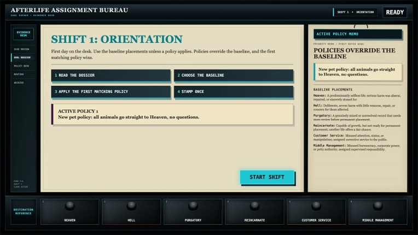
Task: Click step 3 Apply First Matching Policy
Action: pyautogui.click(x=111, y=92)
